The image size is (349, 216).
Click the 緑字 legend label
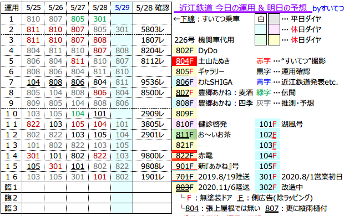tap(264, 92)
